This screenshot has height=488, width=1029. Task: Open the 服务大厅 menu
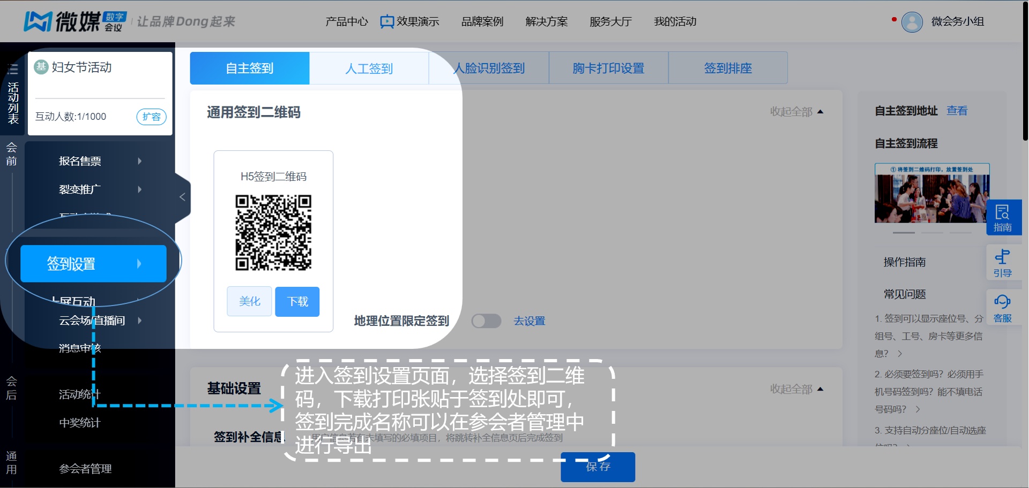(x=611, y=22)
